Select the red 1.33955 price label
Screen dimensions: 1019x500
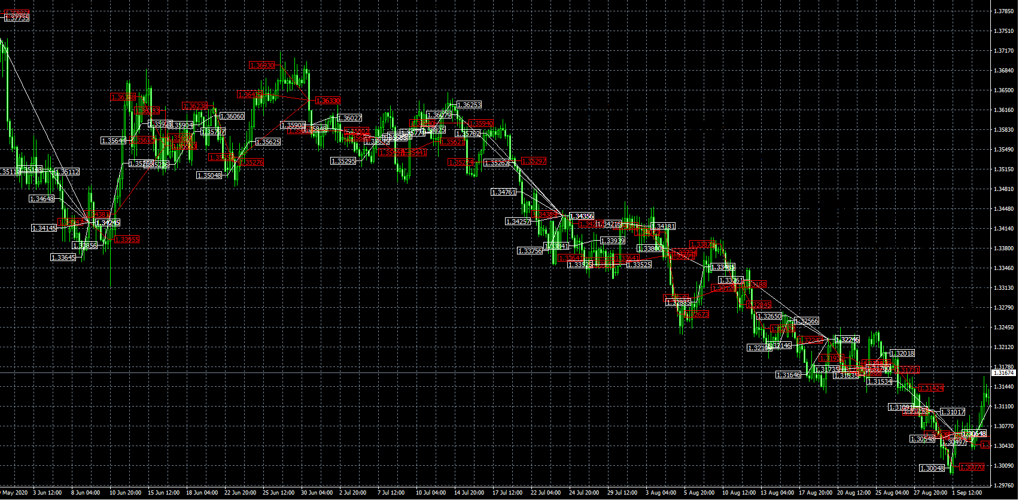coord(127,240)
